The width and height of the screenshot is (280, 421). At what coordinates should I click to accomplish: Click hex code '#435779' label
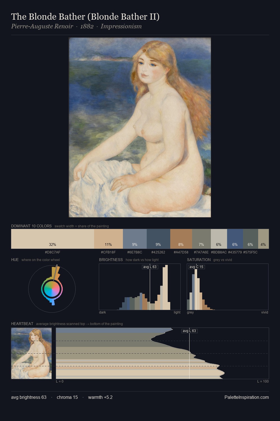point(235,252)
